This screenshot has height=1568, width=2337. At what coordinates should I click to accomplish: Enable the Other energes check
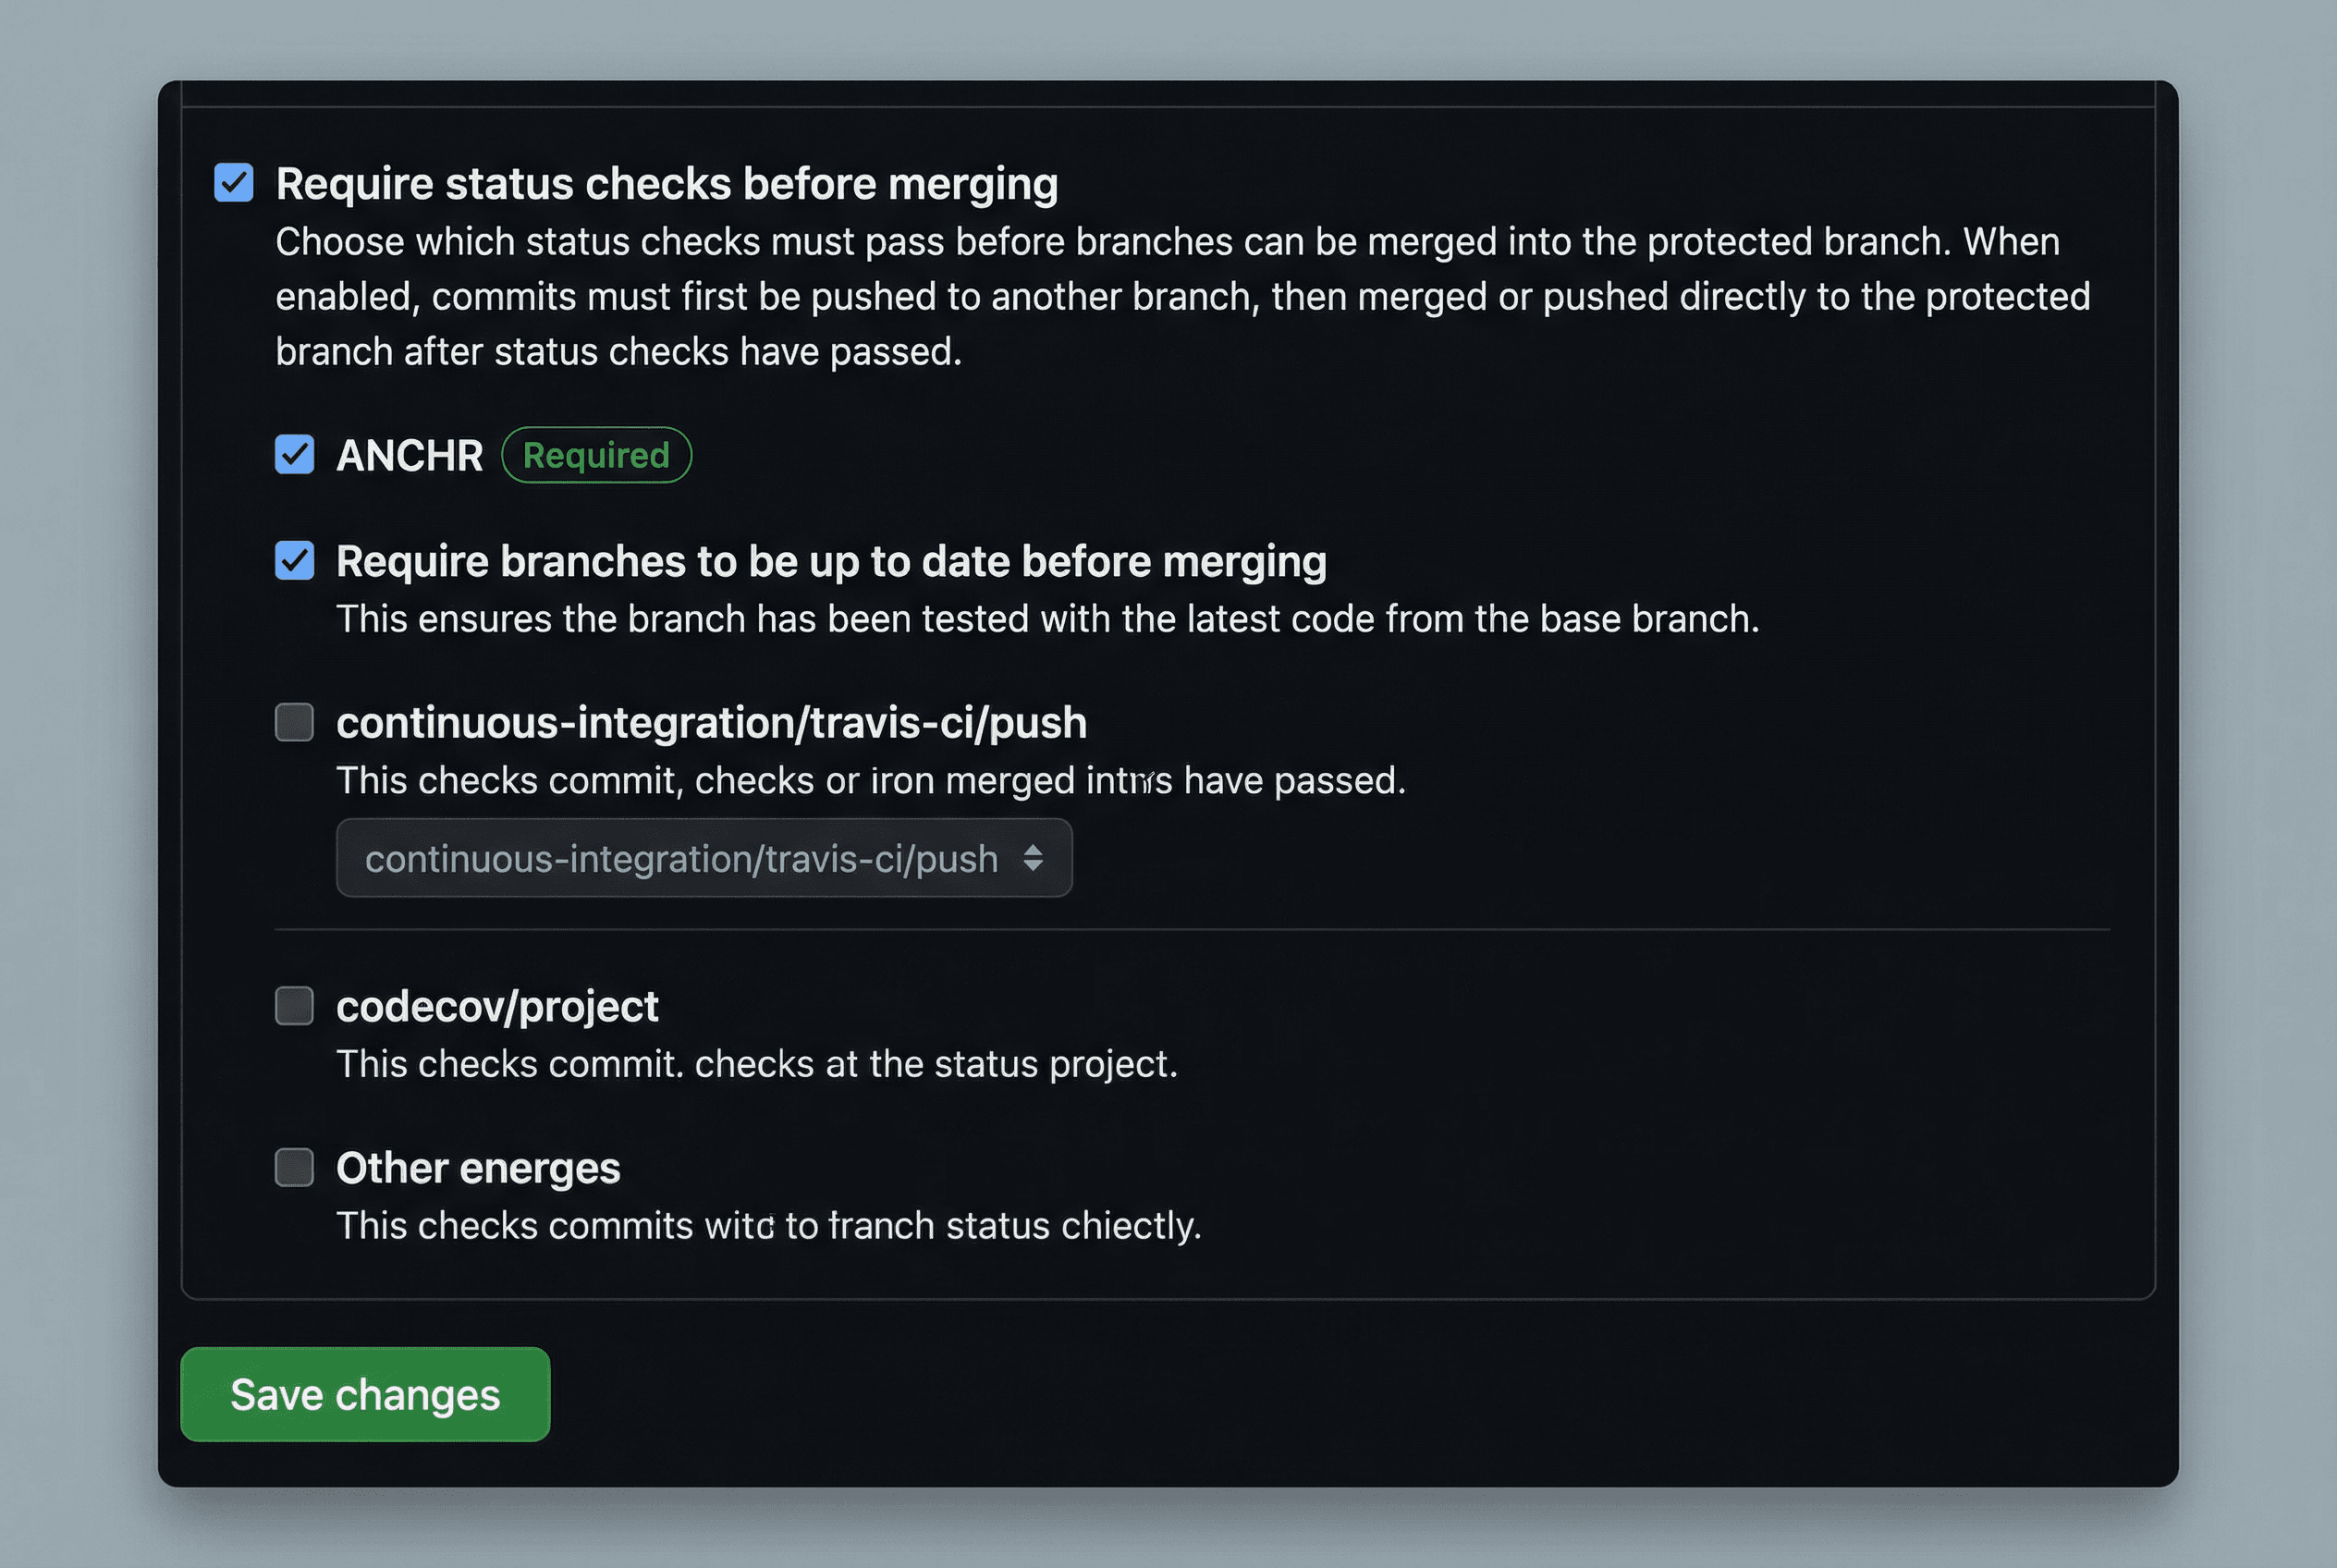tap(294, 1168)
